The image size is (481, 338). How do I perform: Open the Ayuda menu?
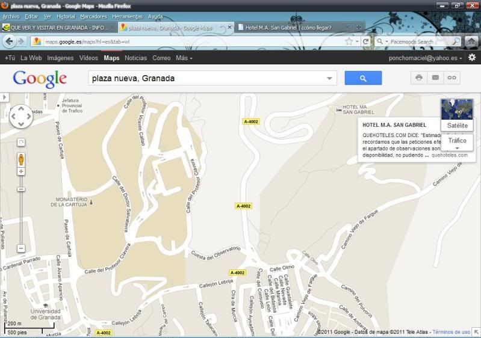pos(155,17)
